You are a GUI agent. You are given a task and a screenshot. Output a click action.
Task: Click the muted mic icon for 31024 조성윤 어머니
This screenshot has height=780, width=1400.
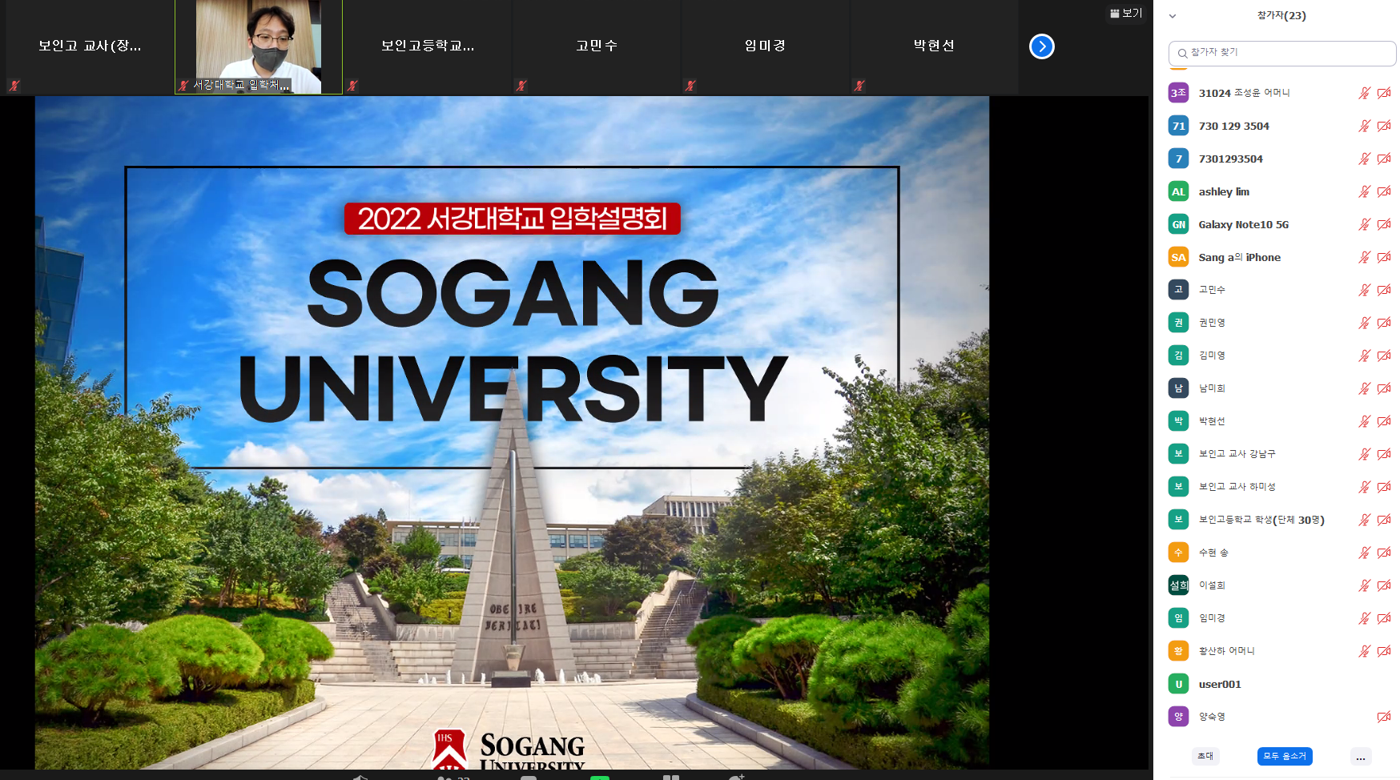pyautogui.click(x=1364, y=93)
